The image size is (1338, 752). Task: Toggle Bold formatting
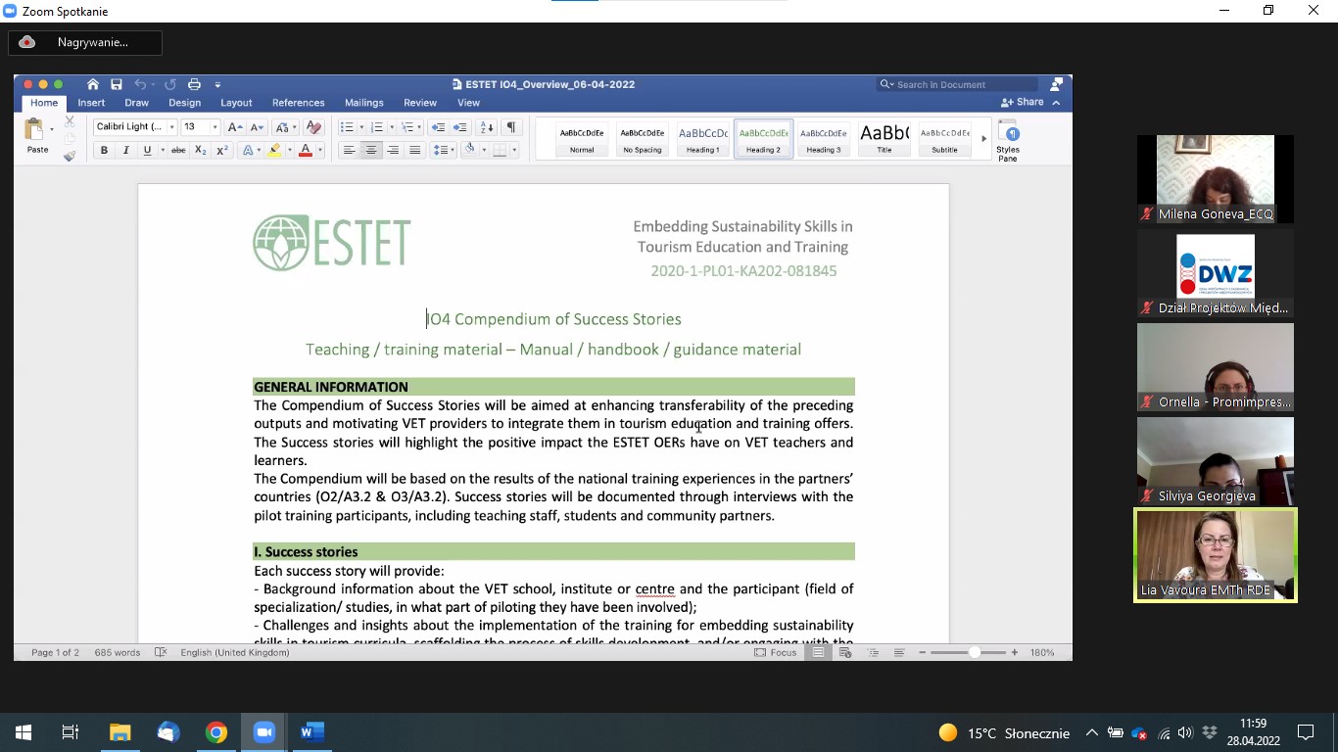point(104,150)
